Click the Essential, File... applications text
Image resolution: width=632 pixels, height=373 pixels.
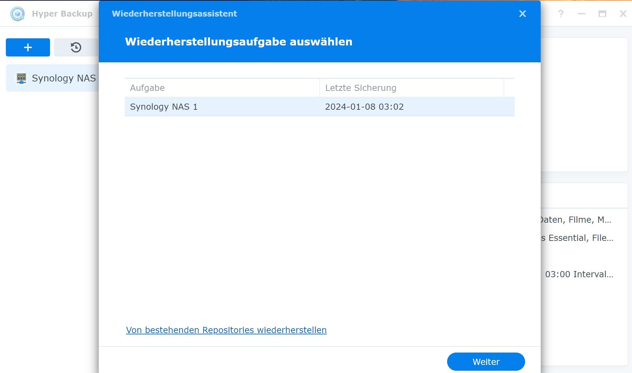(x=577, y=238)
